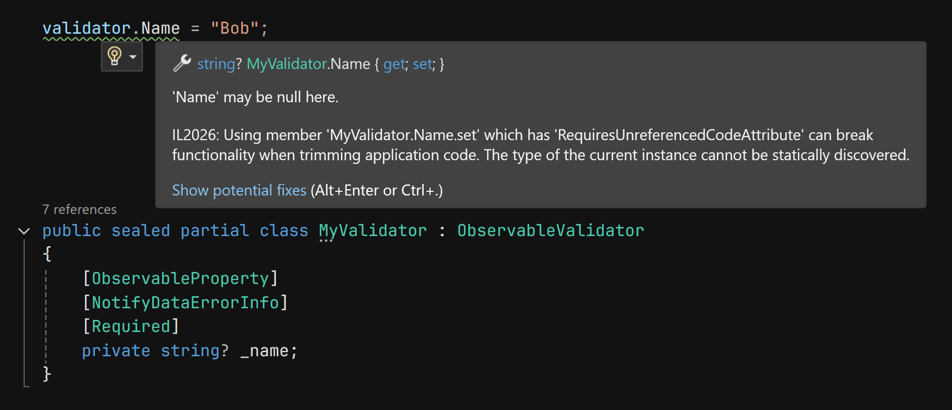Click MyValidator type name in the tooltip
Viewport: 952px width, 410px height.
pyautogui.click(x=287, y=64)
